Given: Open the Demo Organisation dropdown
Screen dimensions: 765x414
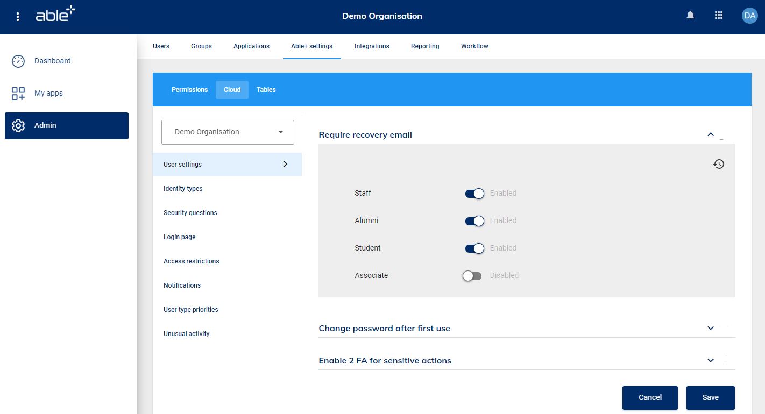Looking at the screenshot, I should (228, 132).
